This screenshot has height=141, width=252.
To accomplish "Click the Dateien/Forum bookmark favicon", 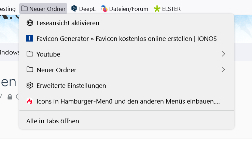I will tap(104, 9).
